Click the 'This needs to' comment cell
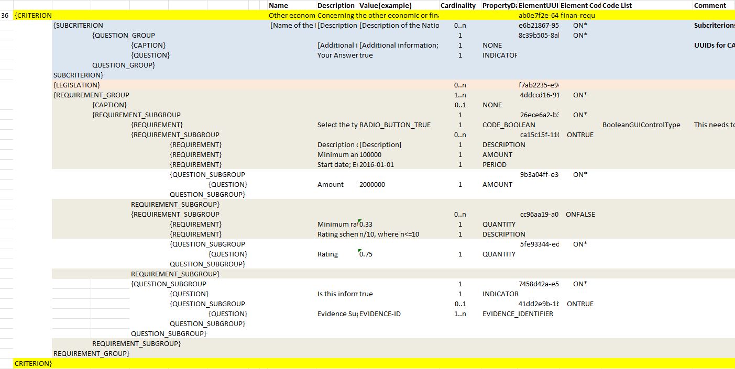The height and width of the screenshot is (369, 735). (x=714, y=125)
